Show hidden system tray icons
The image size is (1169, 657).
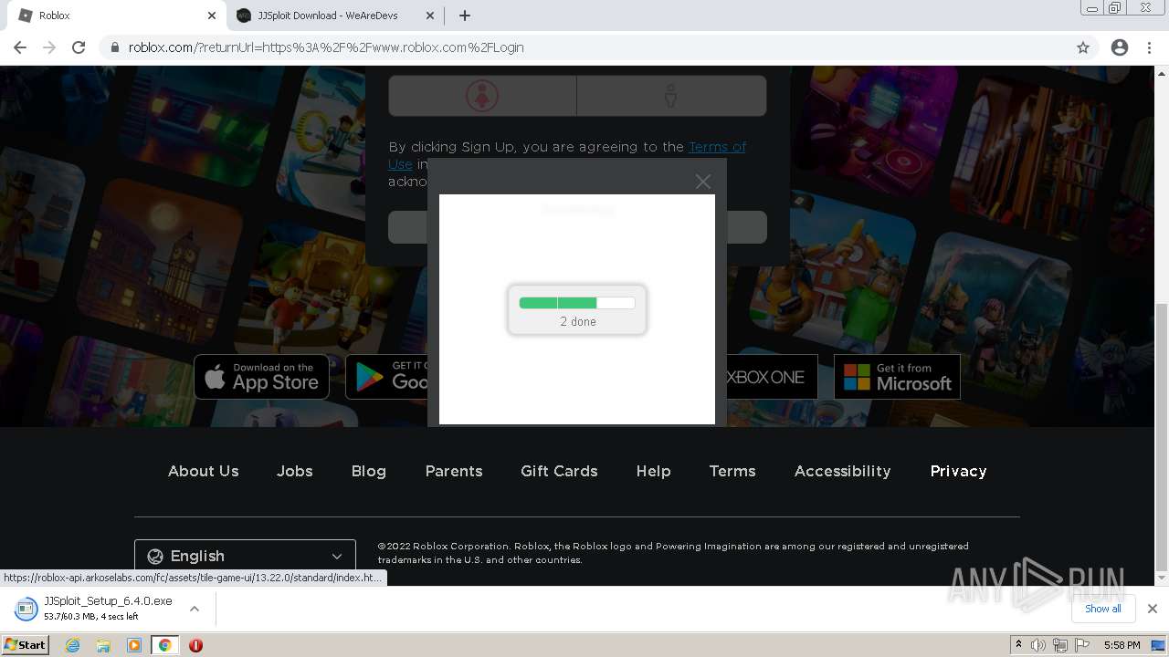1018,645
